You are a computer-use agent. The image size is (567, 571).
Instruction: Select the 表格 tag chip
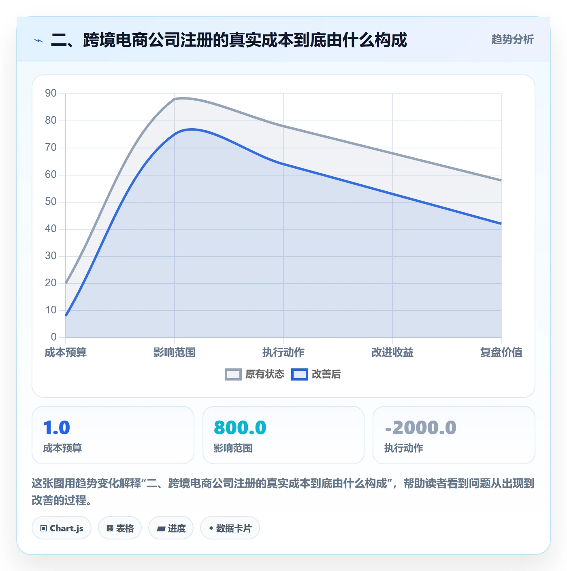[x=120, y=528]
